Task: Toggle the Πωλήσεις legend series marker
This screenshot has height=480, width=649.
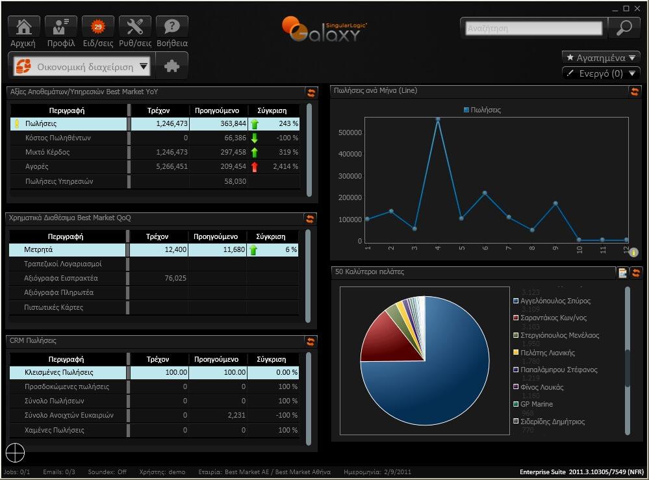Action: [466, 110]
